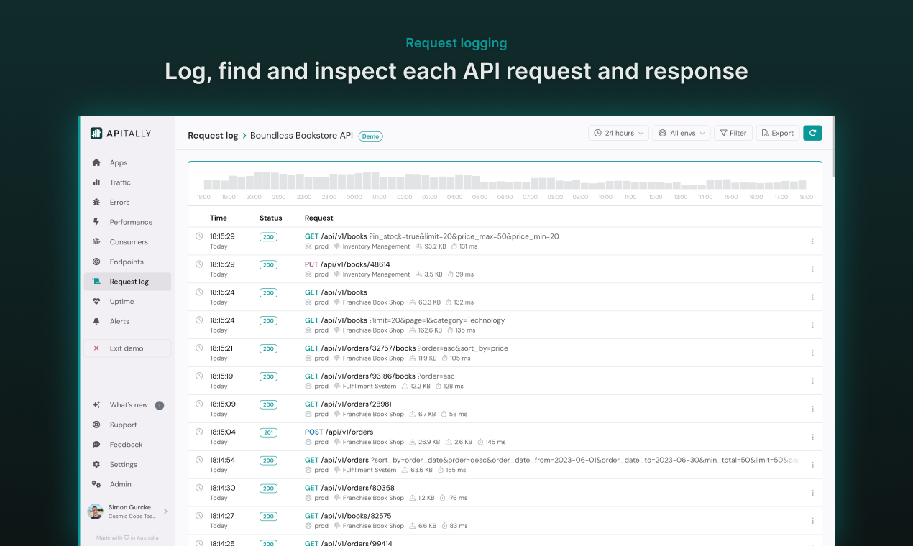Select Consumers in the sidebar

pyautogui.click(x=127, y=242)
